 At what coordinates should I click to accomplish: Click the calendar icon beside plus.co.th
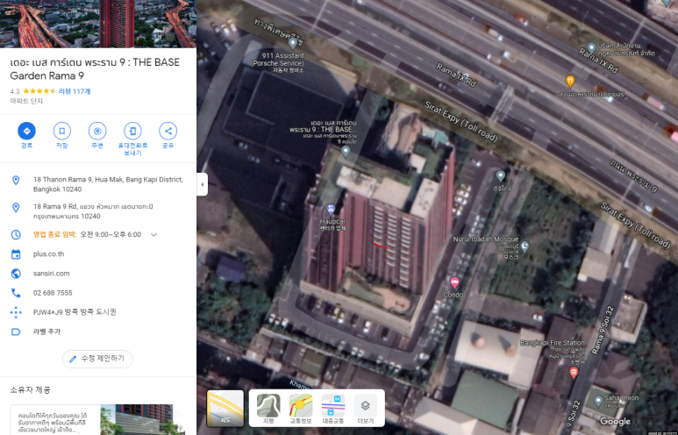pos(16,253)
